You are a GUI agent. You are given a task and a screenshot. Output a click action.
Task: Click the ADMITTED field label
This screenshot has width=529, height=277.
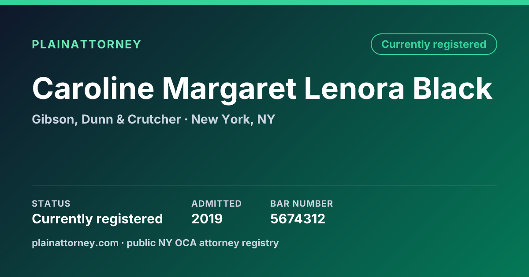pyautogui.click(x=216, y=204)
